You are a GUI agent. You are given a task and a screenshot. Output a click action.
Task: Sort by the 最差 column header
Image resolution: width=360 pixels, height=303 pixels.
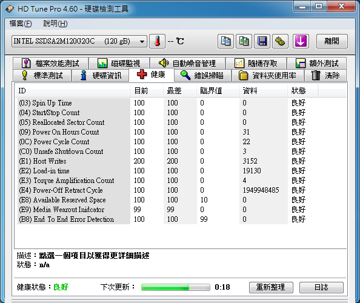click(x=180, y=91)
